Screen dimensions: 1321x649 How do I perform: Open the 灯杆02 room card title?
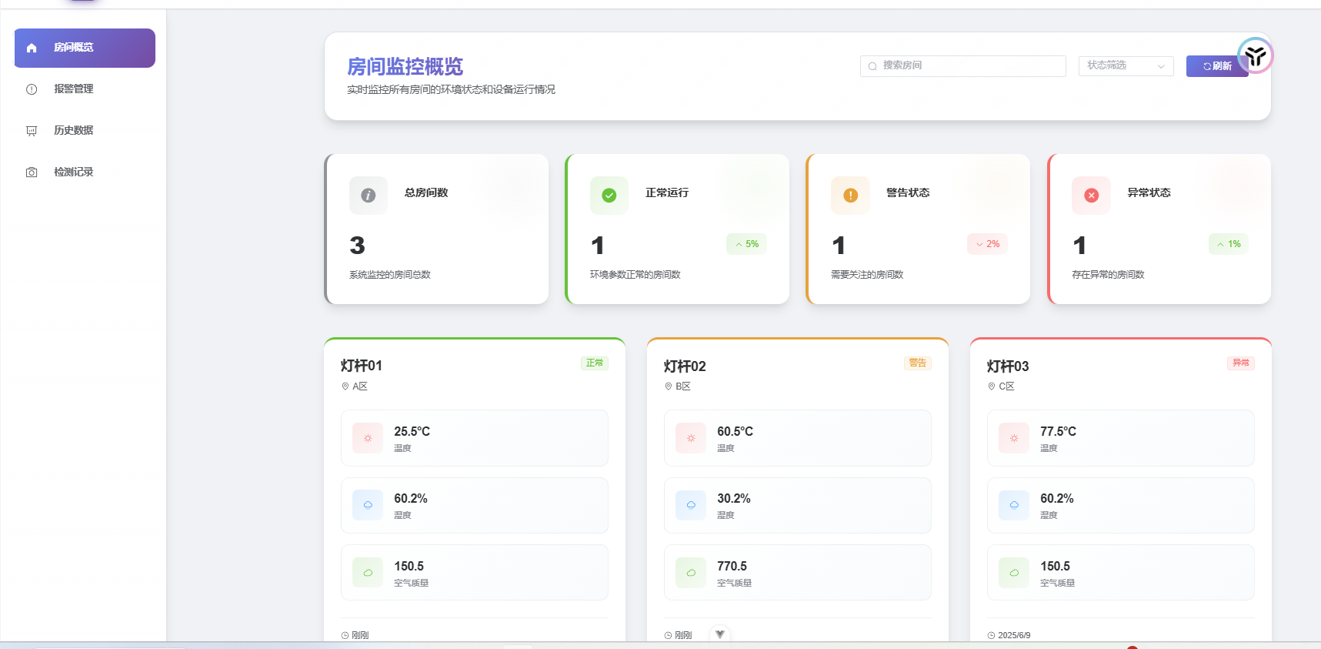(685, 366)
